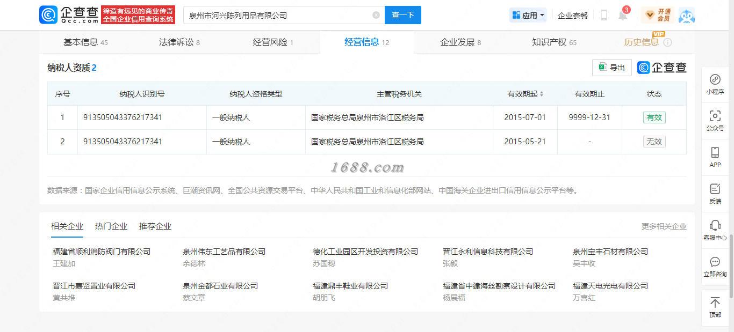Switch to 企业发展 tab
Screen dimensions: 734x332
(460, 42)
